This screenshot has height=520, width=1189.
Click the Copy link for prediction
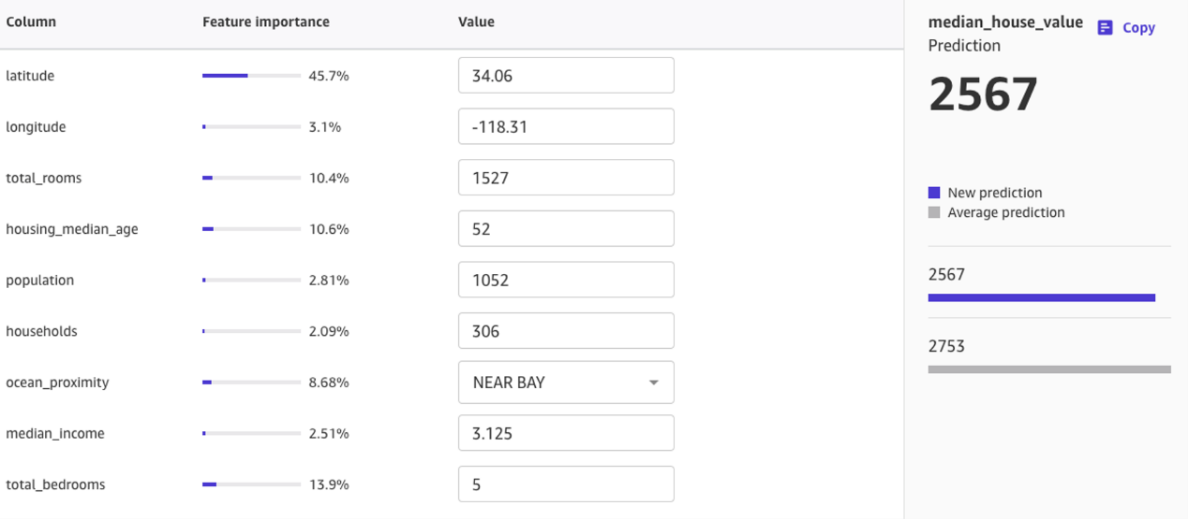coord(1138,28)
